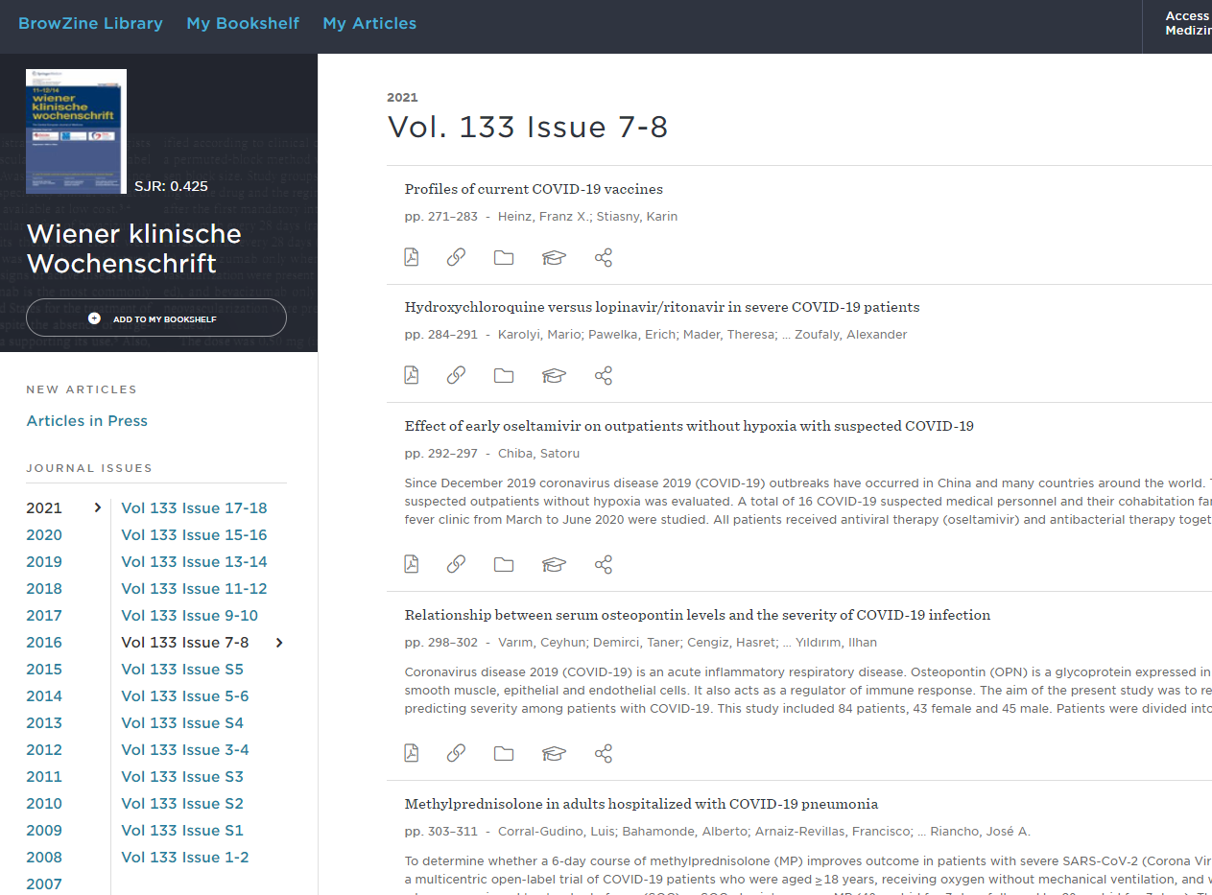The height and width of the screenshot is (895, 1212).
Task: Open Hydroxychloroquine versus lopinavir/ritonavir article title
Action: [x=662, y=307]
